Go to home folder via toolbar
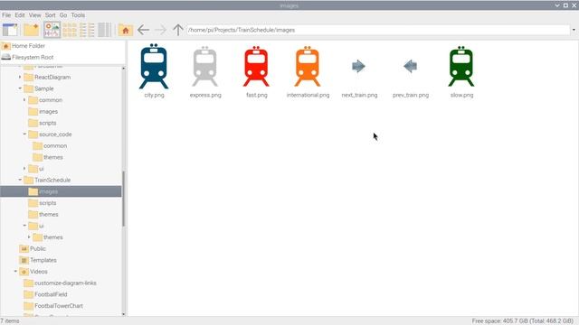Image resolution: width=579 pixels, height=325 pixels. 126,30
